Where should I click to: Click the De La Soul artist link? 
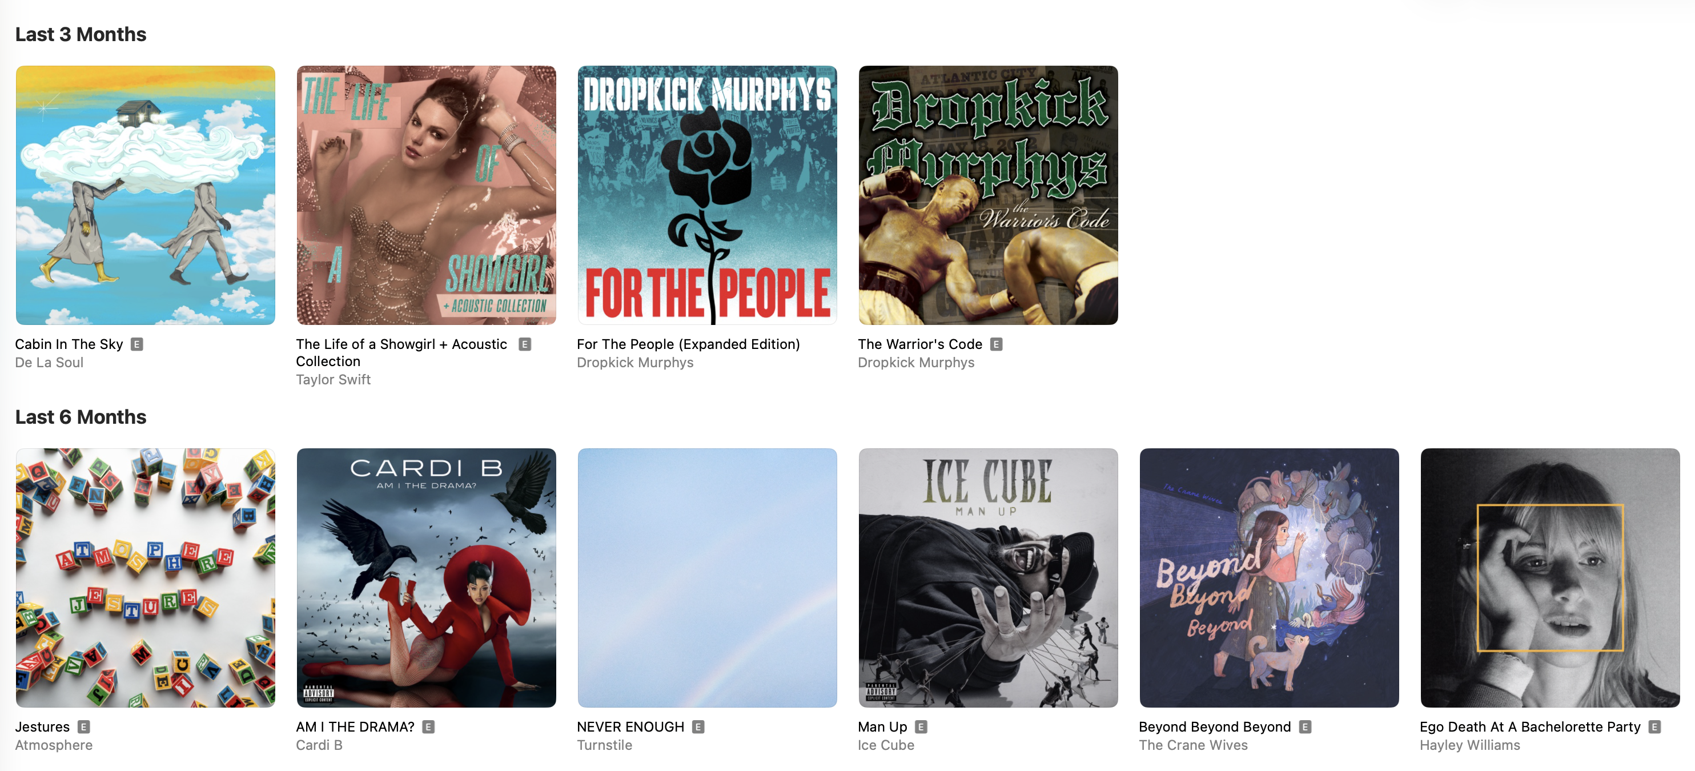pos(49,363)
